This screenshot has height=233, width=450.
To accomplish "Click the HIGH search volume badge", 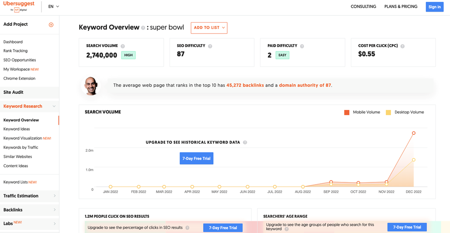I will tap(128, 55).
